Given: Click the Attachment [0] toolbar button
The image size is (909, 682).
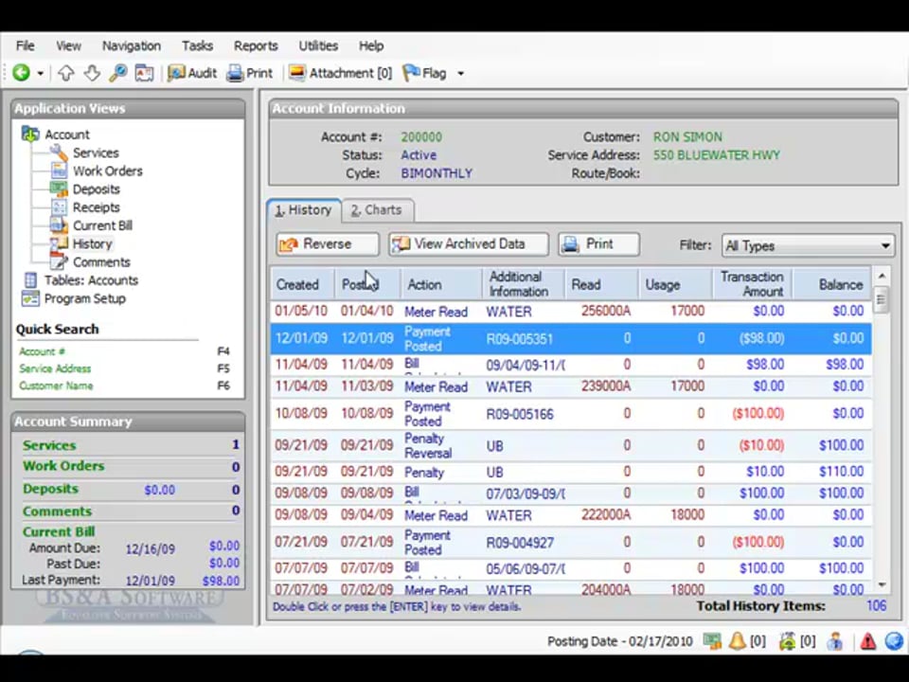Looking at the screenshot, I should [340, 73].
